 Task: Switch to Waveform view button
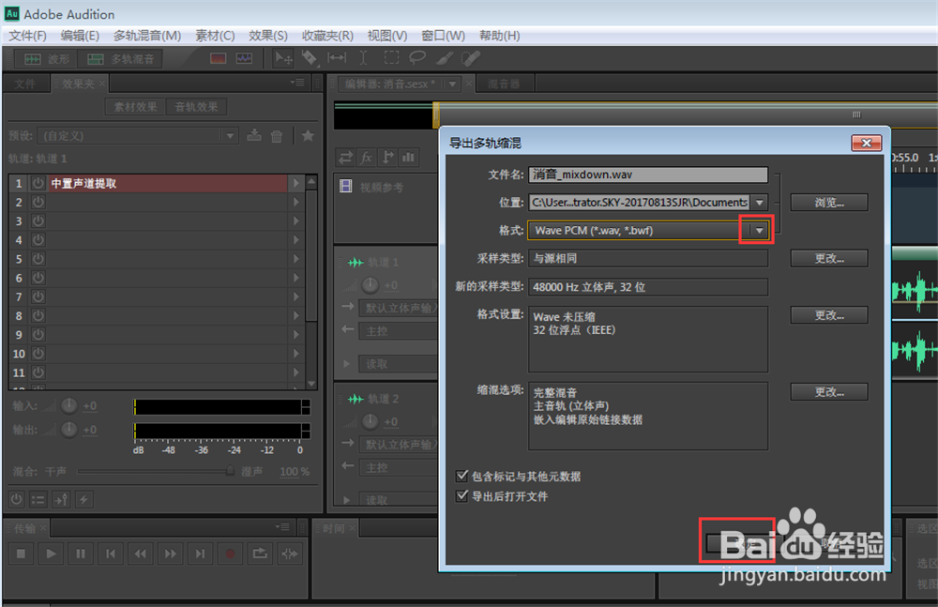click(x=47, y=59)
